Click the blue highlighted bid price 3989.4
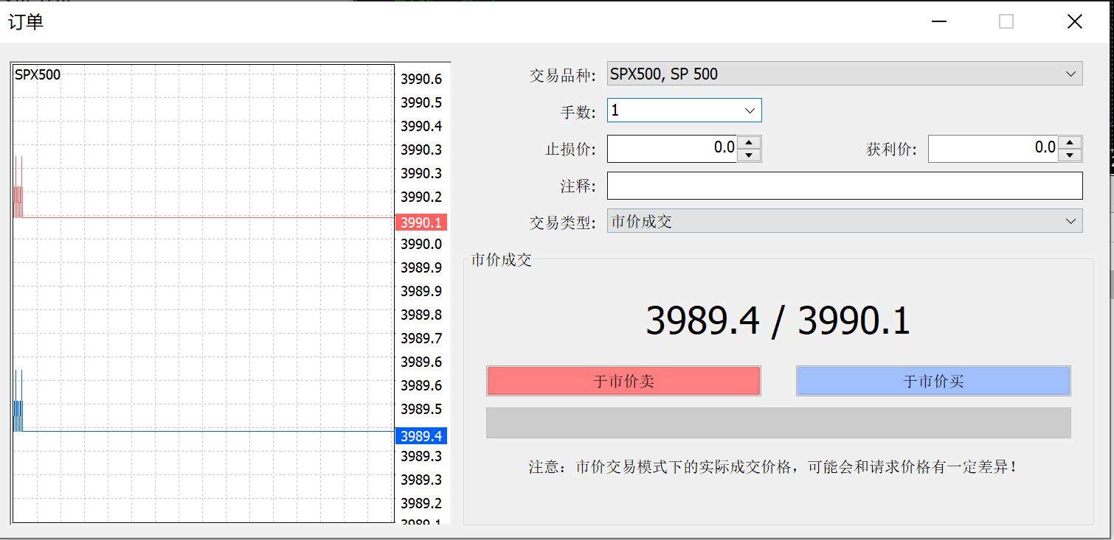Viewport: 1114px width, 540px height. pyautogui.click(x=421, y=436)
